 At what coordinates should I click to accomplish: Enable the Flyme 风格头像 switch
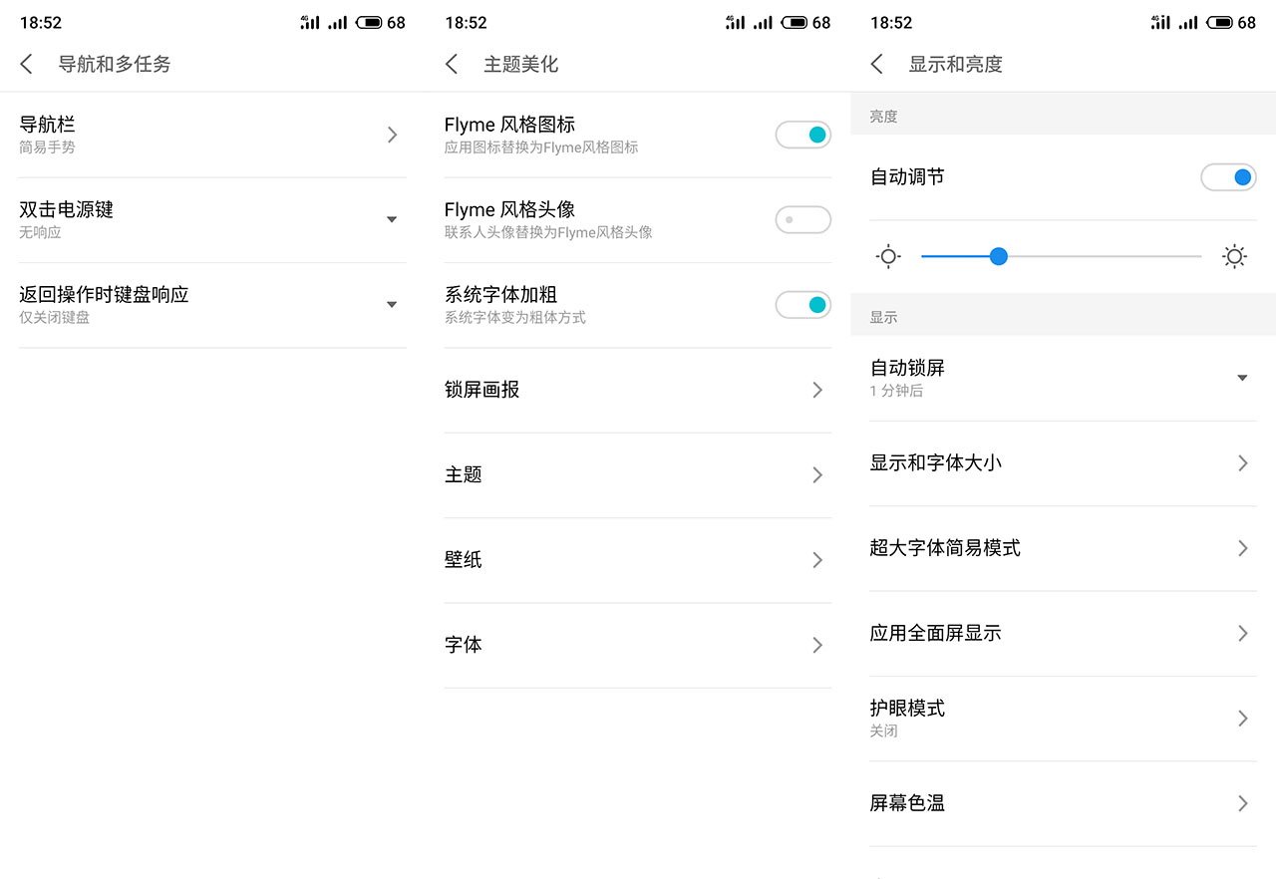pos(802,219)
